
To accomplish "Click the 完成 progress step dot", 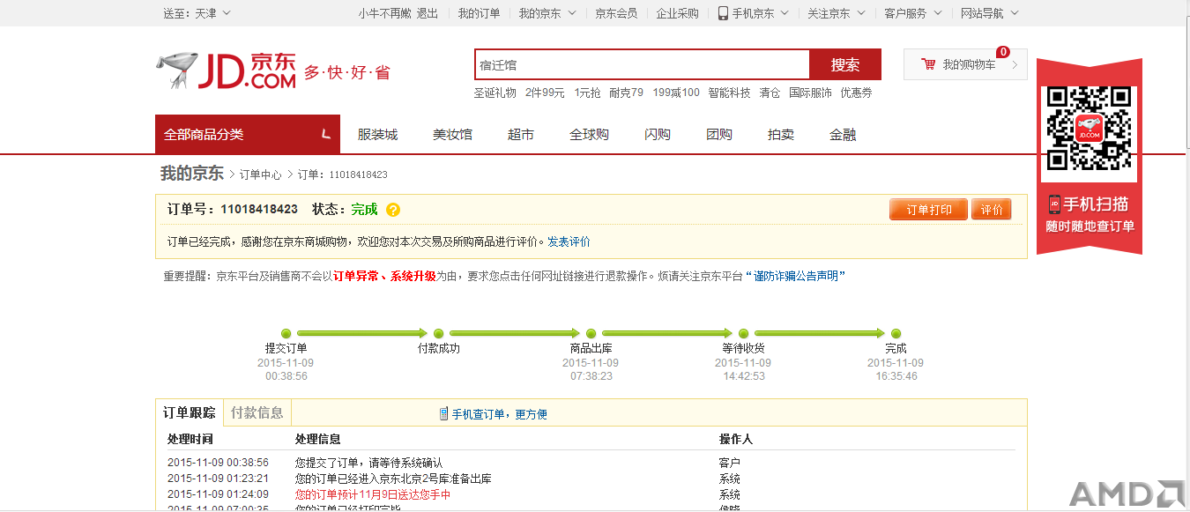I will pyautogui.click(x=896, y=333).
